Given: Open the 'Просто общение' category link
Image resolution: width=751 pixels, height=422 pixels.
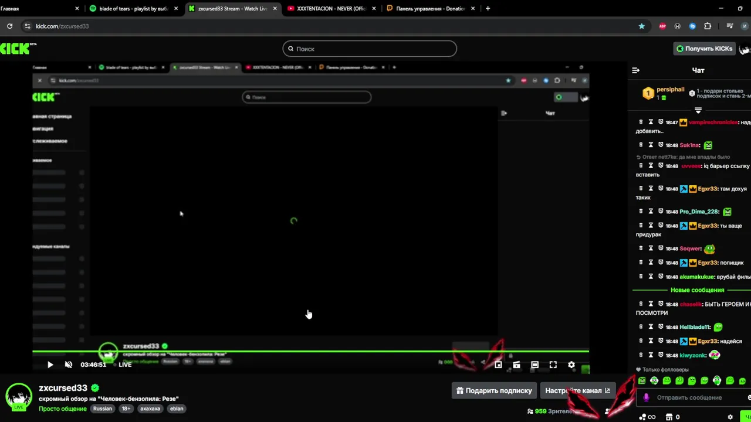Looking at the screenshot, I should pyautogui.click(x=63, y=409).
